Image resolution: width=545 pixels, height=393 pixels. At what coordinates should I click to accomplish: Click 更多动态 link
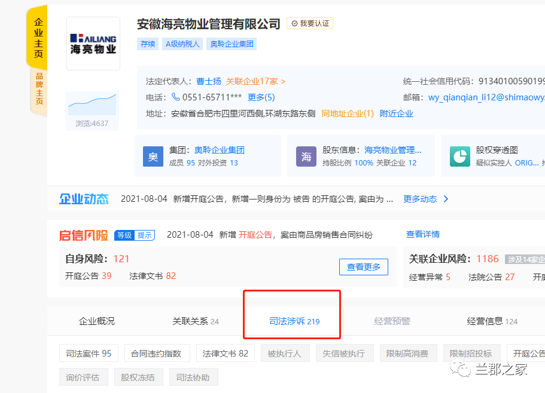(420, 199)
